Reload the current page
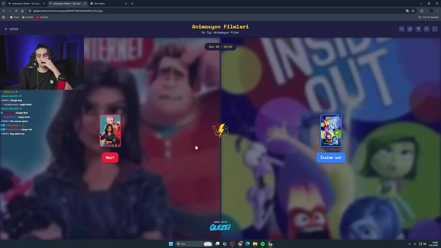Viewport: 441px width, 248px height. click(16, 11)
